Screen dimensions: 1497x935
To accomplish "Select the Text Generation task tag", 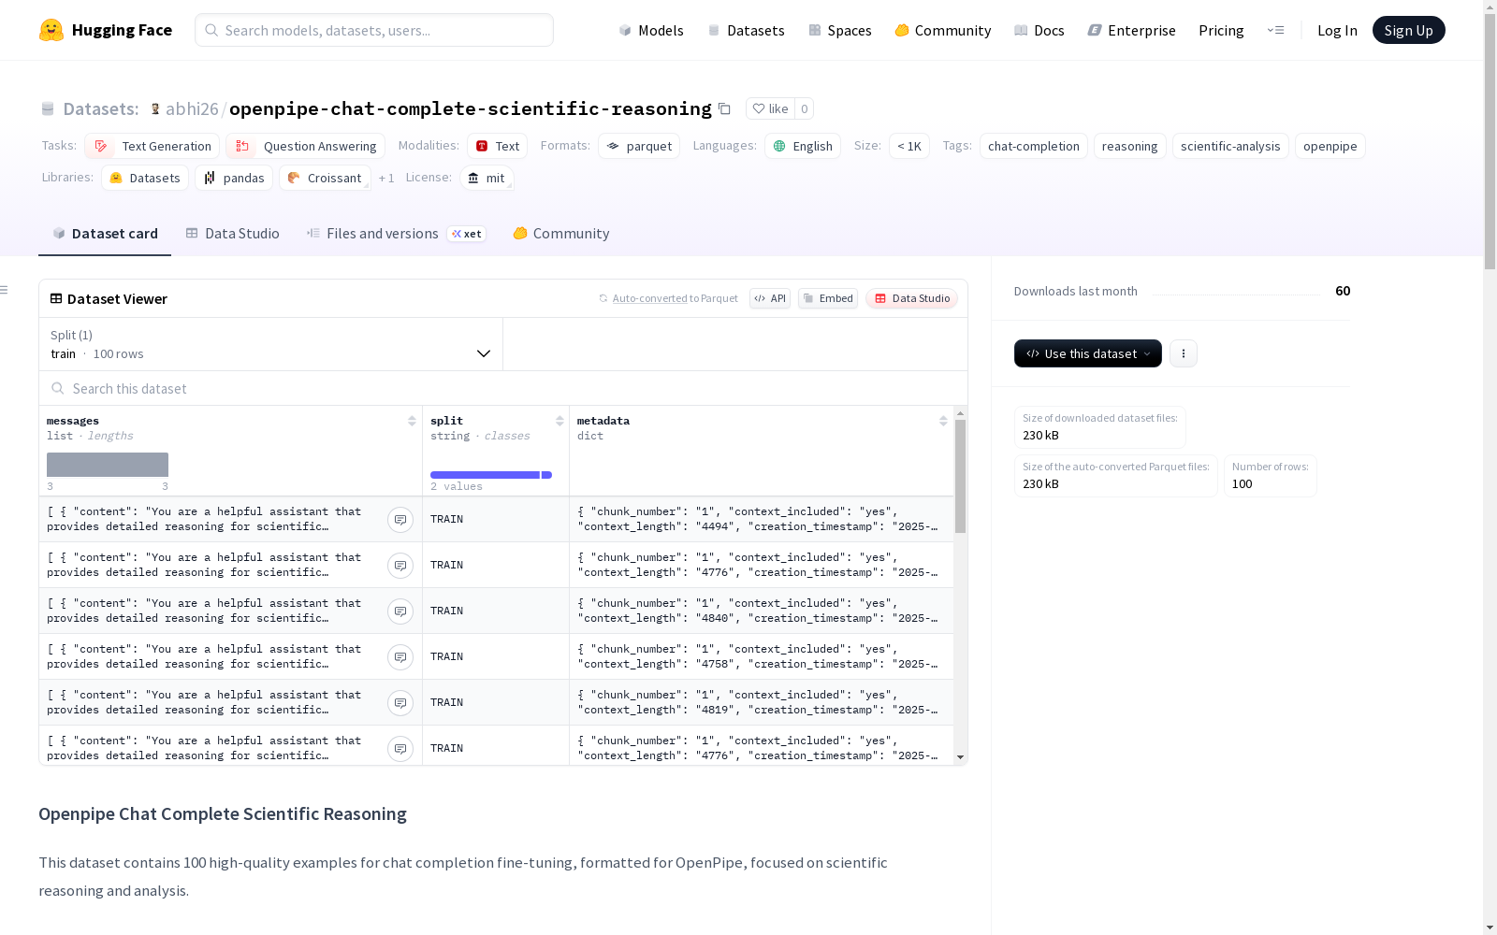I will coord(153,146).
